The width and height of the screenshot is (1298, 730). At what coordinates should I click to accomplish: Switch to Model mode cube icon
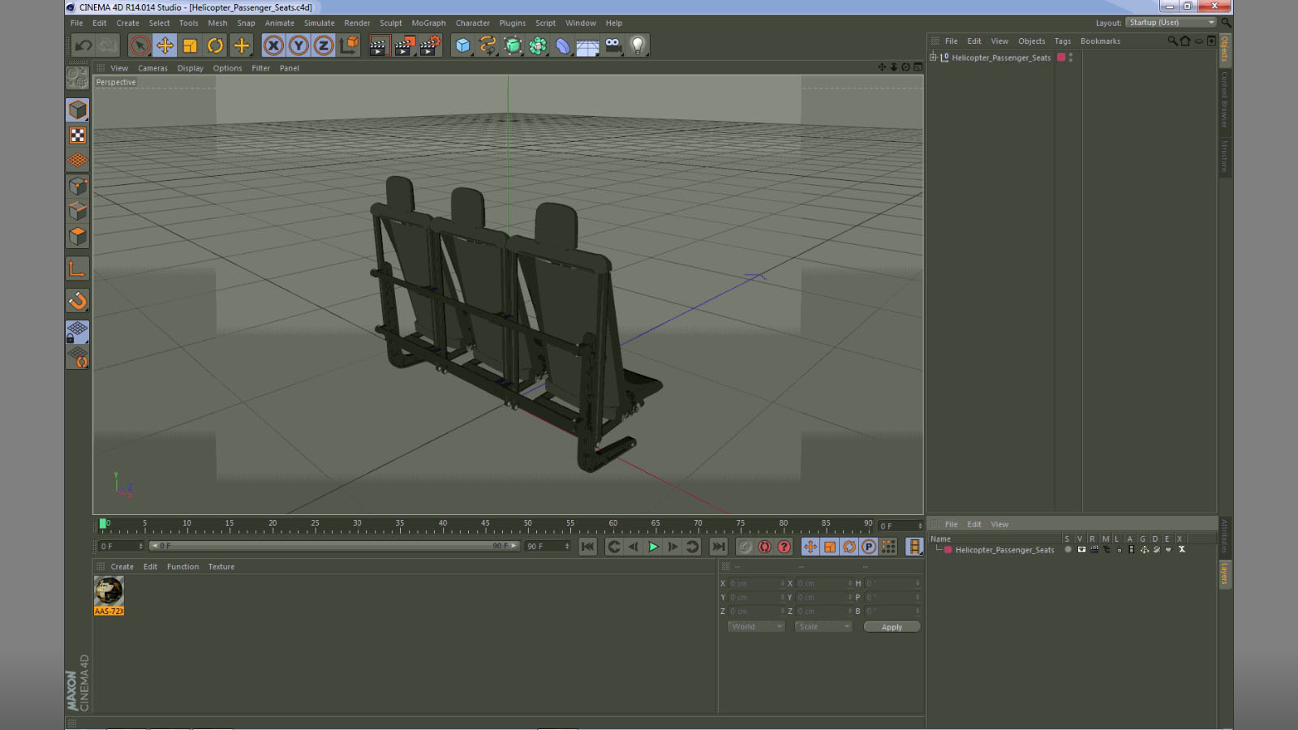[78, 109]
